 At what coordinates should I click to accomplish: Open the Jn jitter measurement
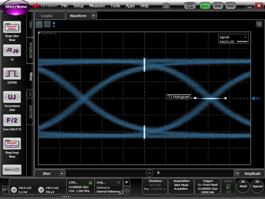[12, 51]
